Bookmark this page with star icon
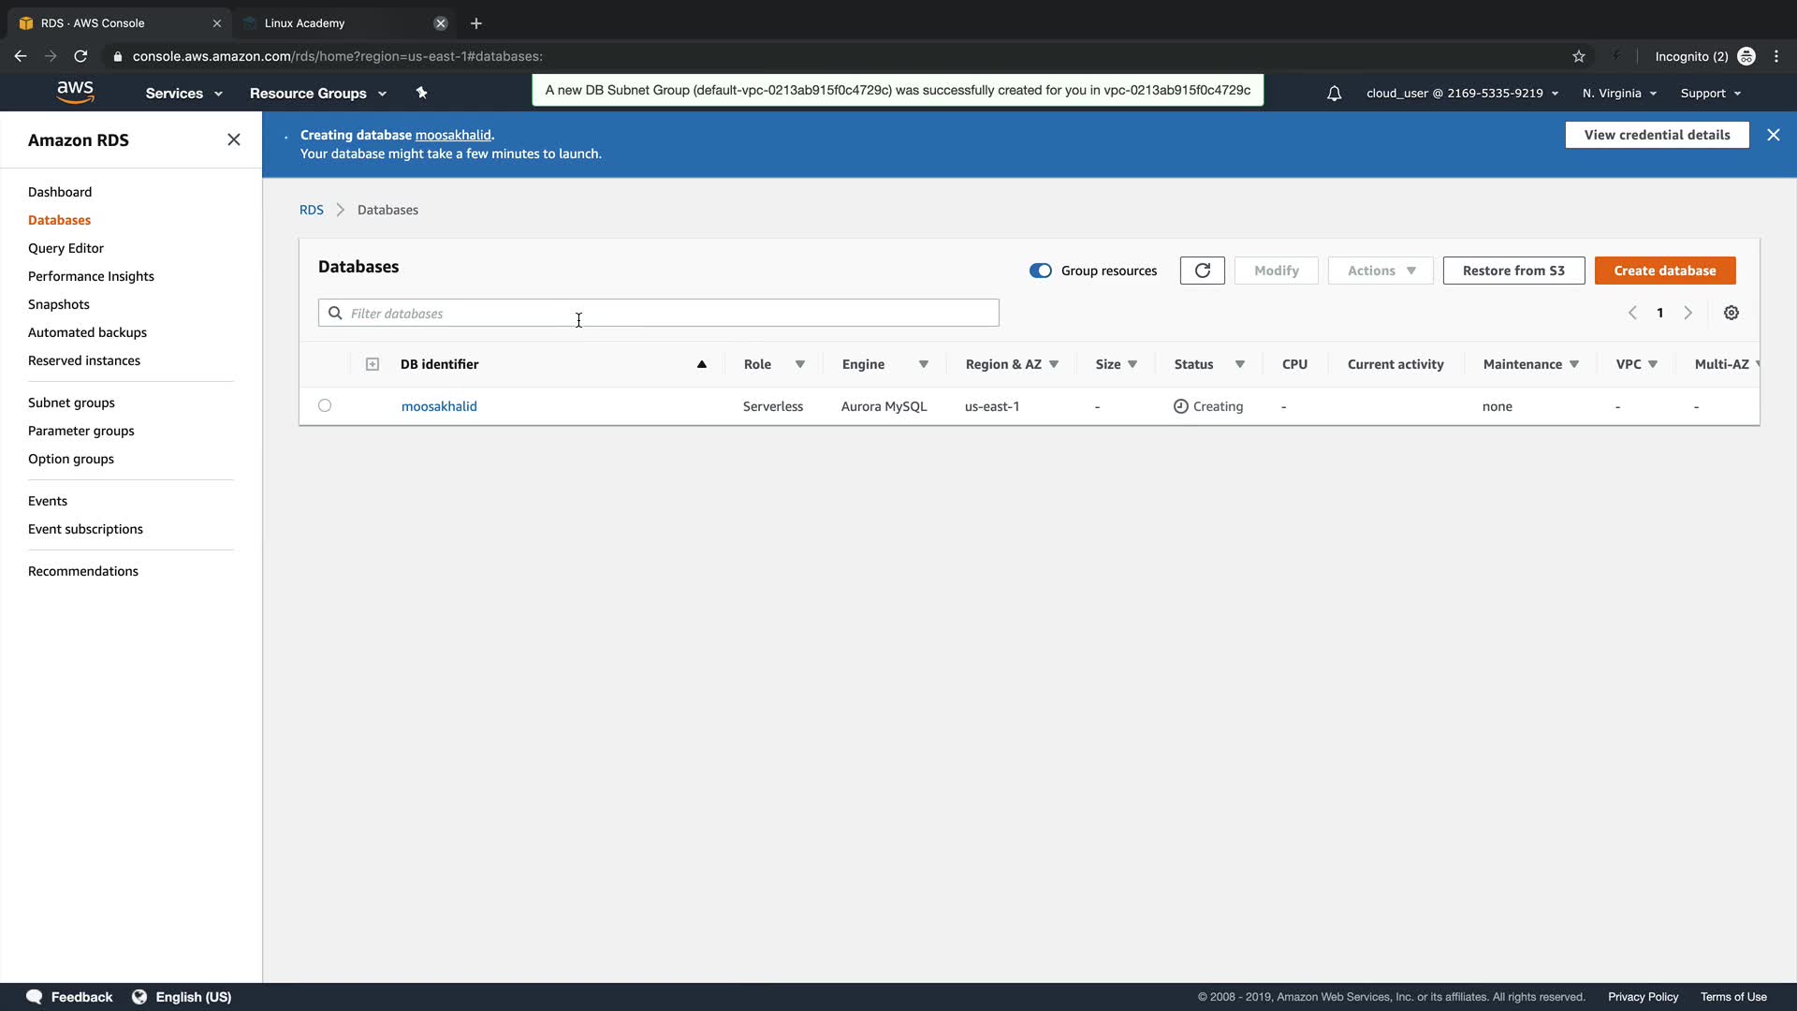 point(1578,56)
